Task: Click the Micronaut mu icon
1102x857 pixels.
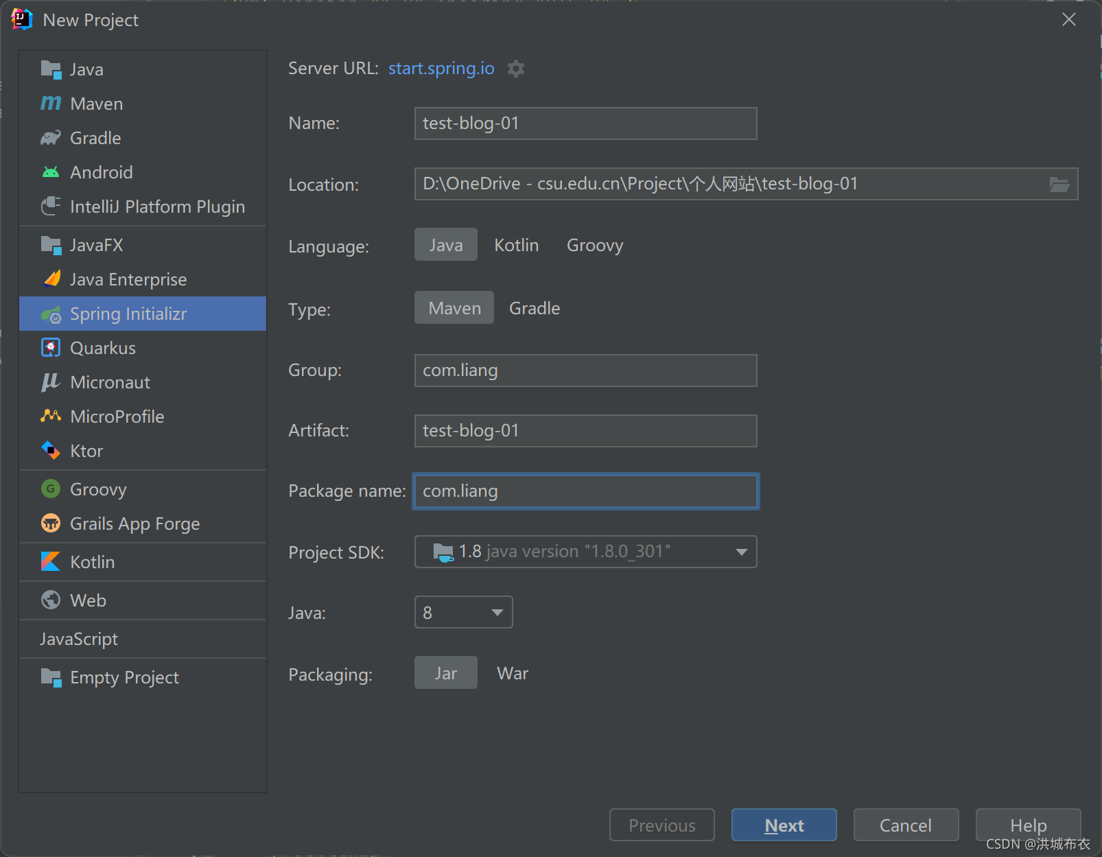Action: pyautogui.click(x=51, y=382)
